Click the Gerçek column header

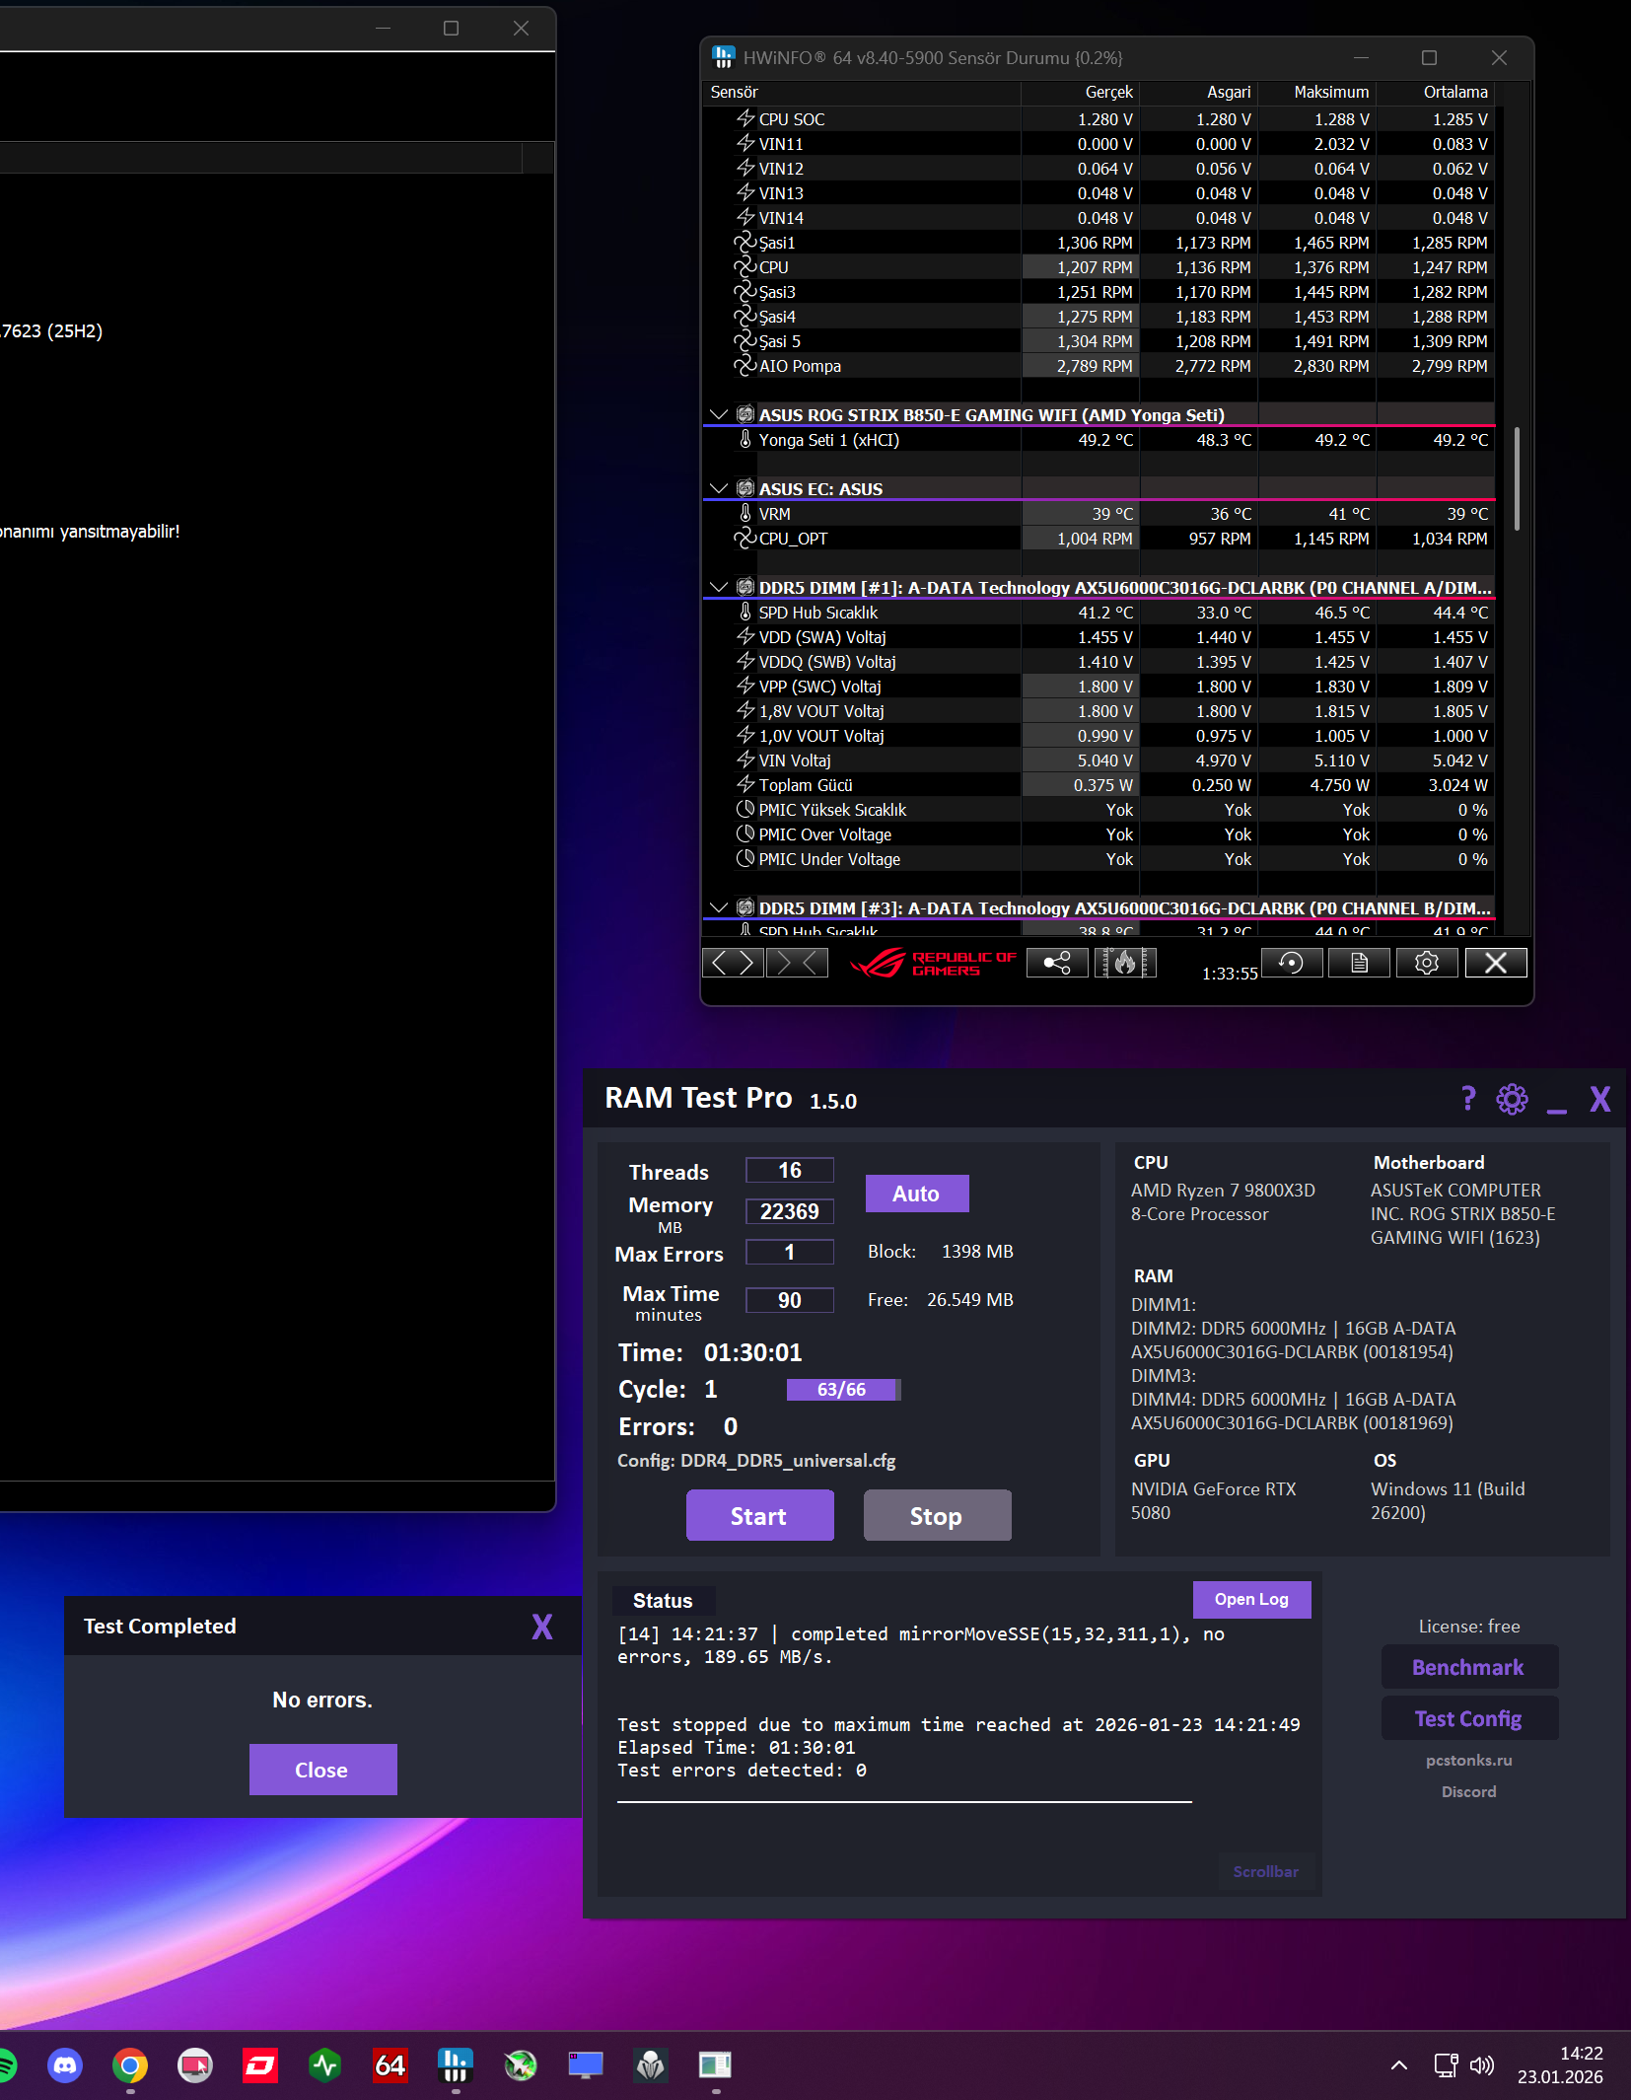(x=1080, y=92)
